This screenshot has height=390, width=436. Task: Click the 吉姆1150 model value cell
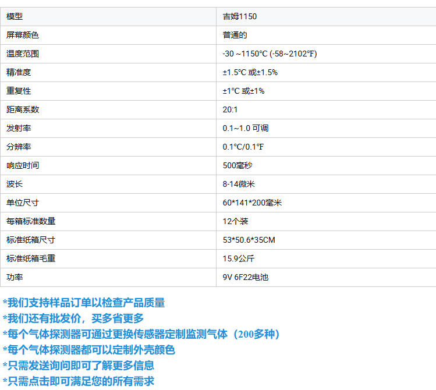coord(239,16)
